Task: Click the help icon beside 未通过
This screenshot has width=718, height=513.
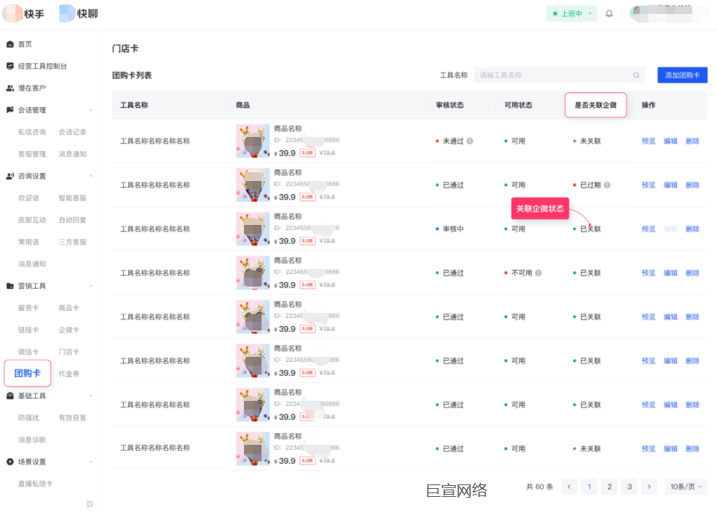Action: pyautogui.click(x=470, y=141)
